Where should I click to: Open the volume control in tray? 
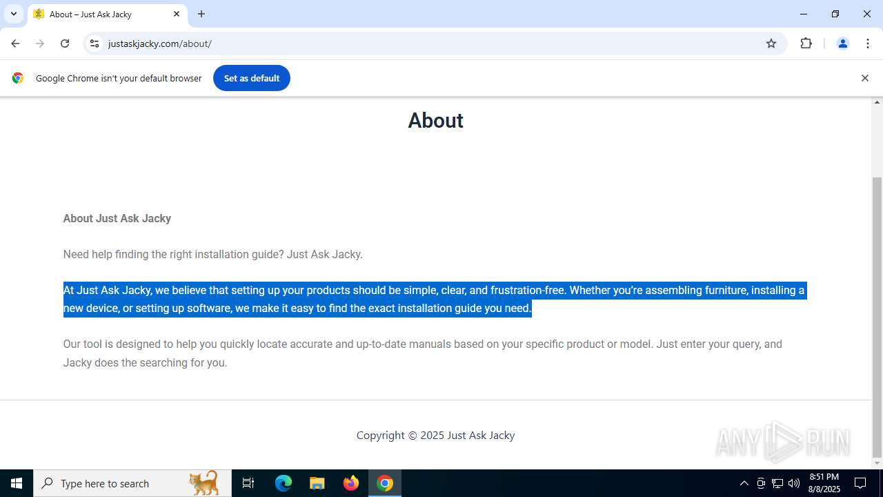point(794,483)
